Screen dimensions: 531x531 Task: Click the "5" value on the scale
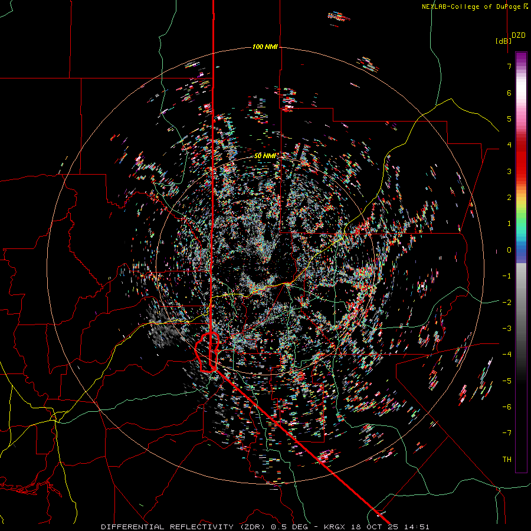click(x=509, y=119)
